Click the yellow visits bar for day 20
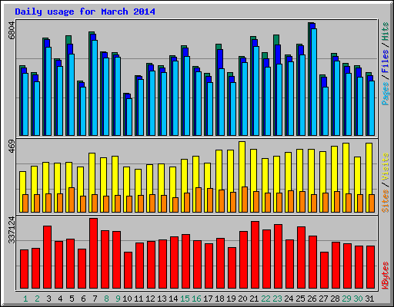Screen dimensions: 394x307 [242, 177]
